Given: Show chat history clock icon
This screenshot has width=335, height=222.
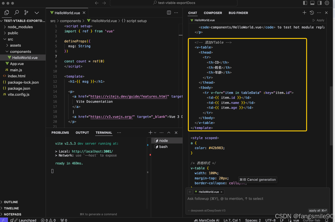Looking at the screenshot, I should pyautogui.click(x=312, y=13).
